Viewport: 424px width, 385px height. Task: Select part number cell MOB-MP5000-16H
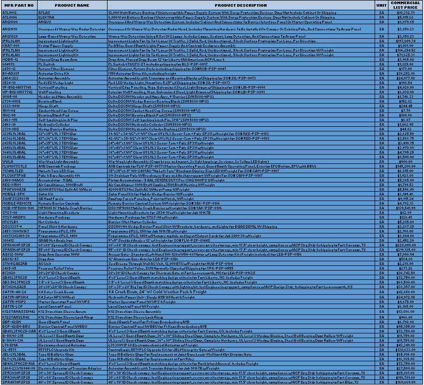(x=19, y=208)
